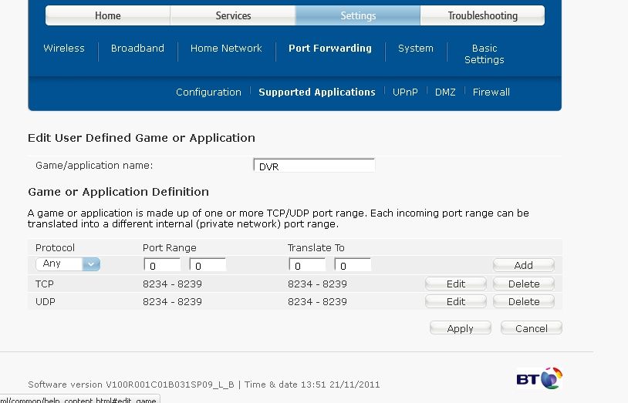Viewport: 628px width, 403px height.
Task: Open the Troubleshooting tab
Action: [x=483, y=15]
